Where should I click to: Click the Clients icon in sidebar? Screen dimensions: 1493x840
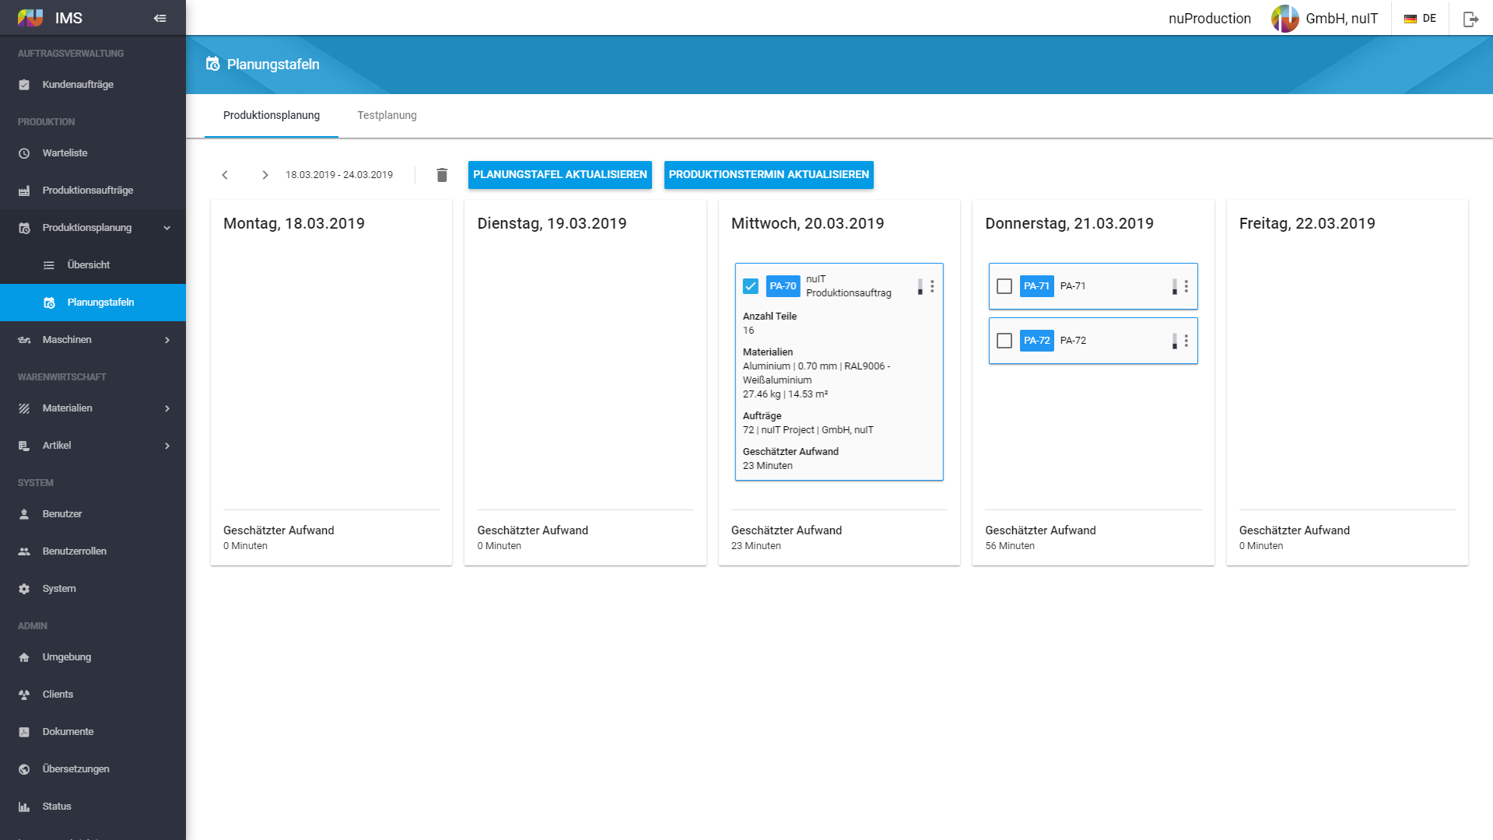tap(24, 695)
